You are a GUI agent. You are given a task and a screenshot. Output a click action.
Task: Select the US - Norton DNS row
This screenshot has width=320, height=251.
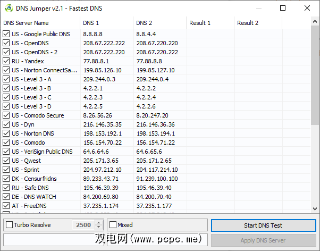[x=156, y=133]
